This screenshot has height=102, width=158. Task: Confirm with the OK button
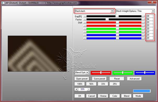80,96
